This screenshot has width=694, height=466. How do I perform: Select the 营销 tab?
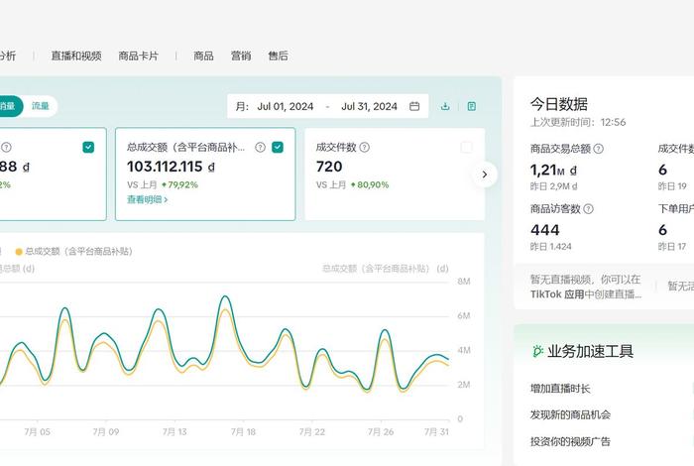pos(241,56)
